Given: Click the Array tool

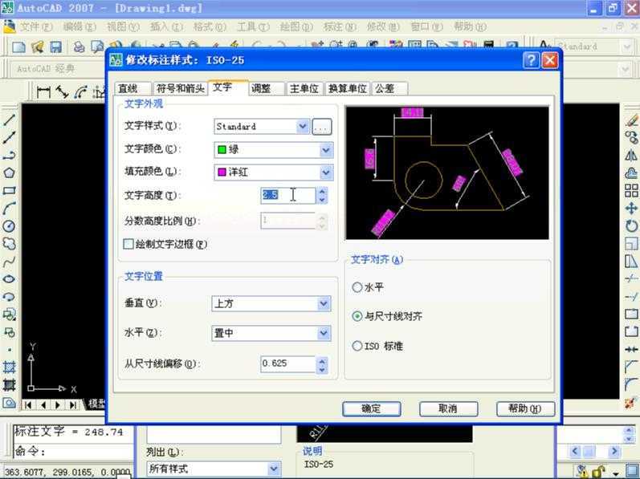Looking at the screenshot, I should coord(631,190).
